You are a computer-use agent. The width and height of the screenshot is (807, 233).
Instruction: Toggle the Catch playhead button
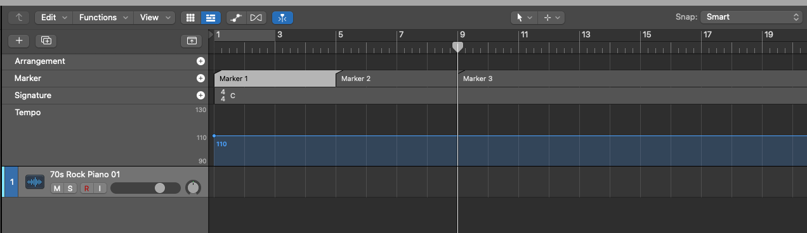tap(282, 18)
